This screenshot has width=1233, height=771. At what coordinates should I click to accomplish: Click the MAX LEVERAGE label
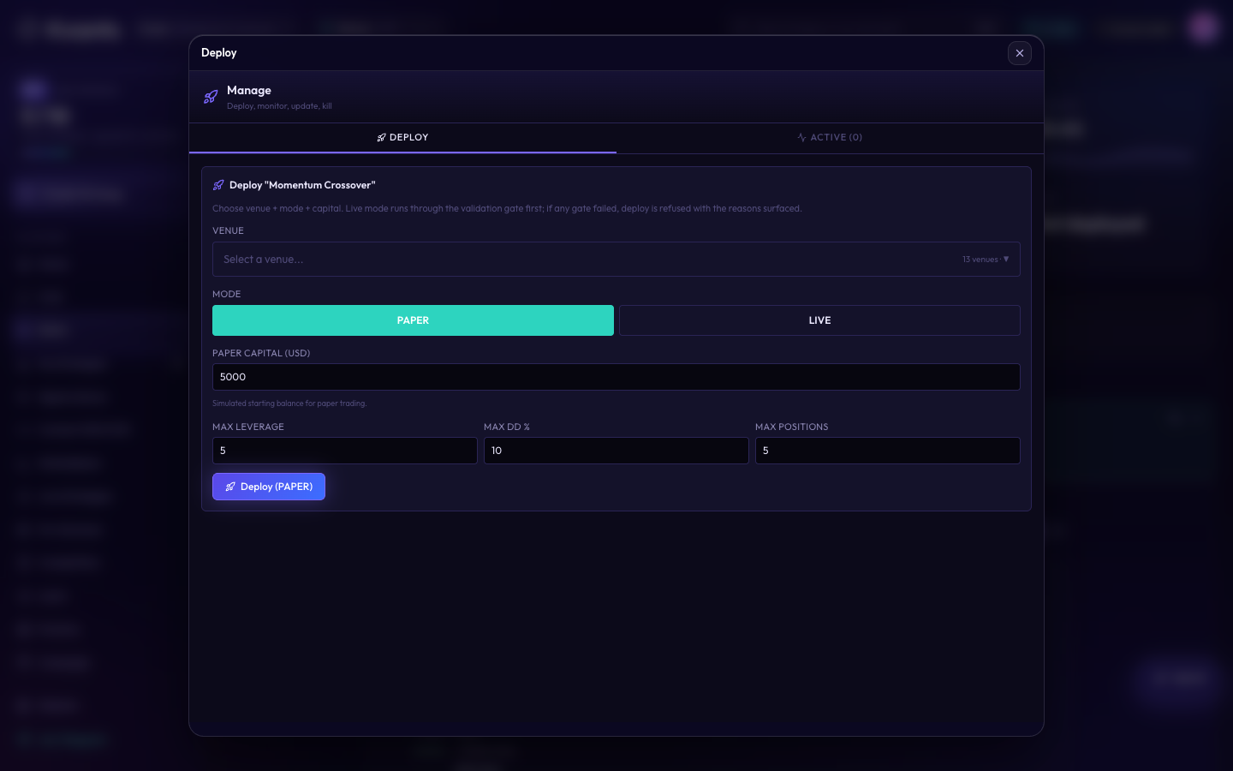tap(248, 427)
